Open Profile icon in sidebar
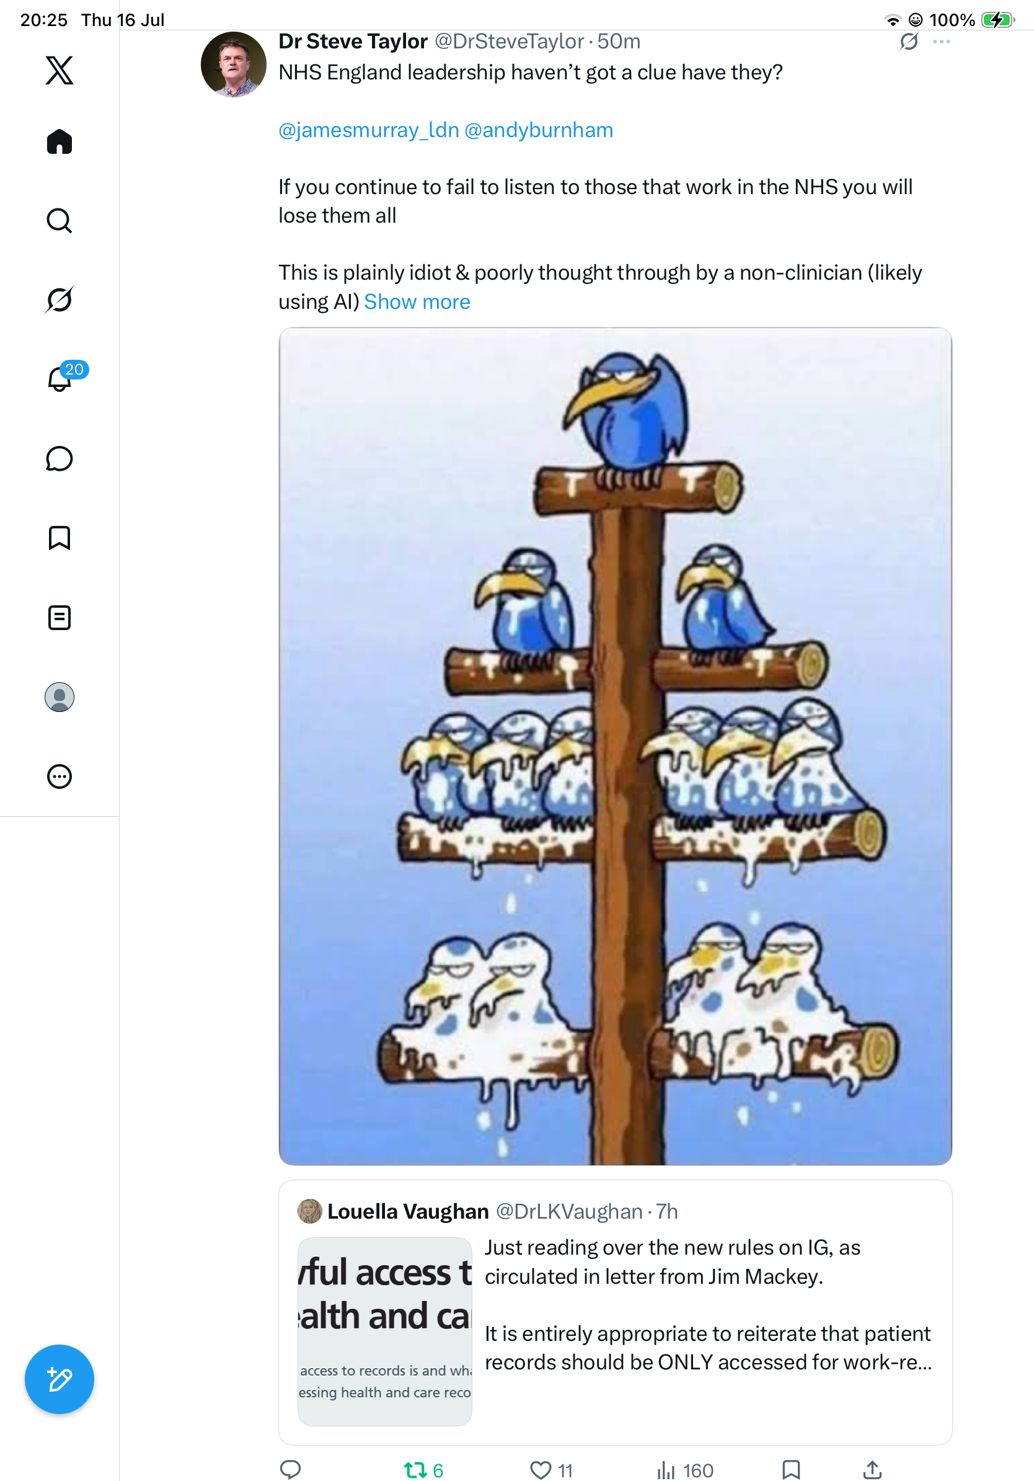Screen dimensions: 1034x1481 [60, 697]
